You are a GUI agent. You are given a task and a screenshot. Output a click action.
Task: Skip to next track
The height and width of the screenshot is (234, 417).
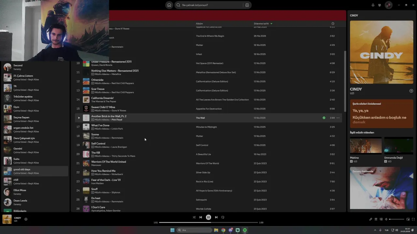pos(216,217)
